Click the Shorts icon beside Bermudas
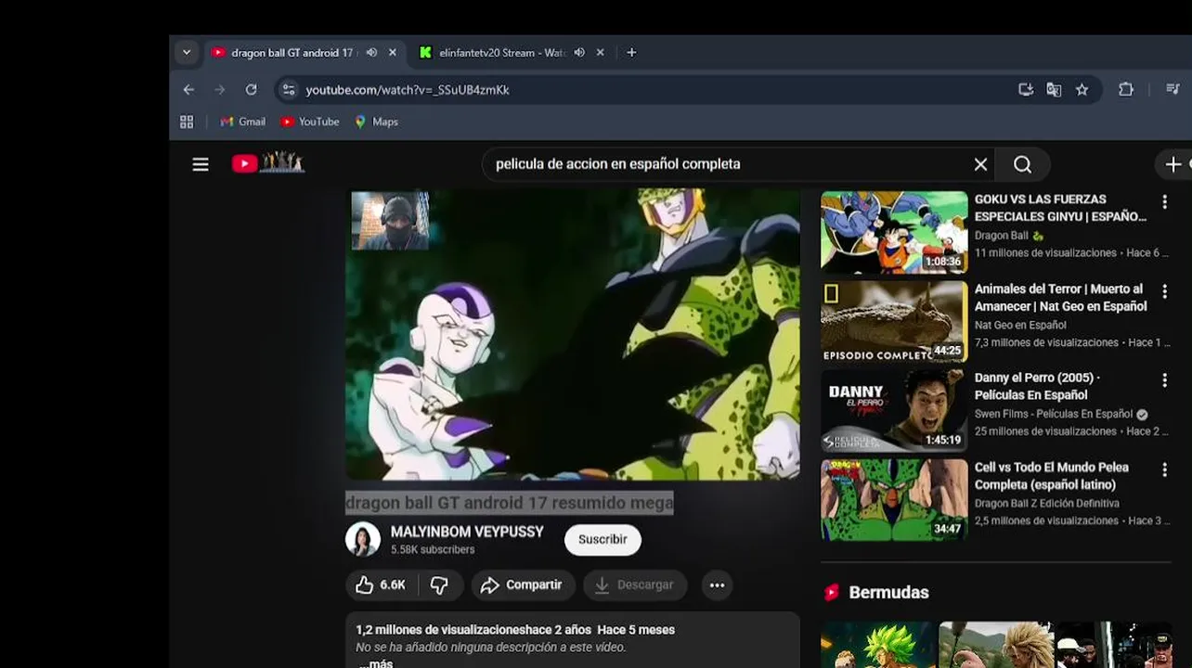 (x=832, y=592)
